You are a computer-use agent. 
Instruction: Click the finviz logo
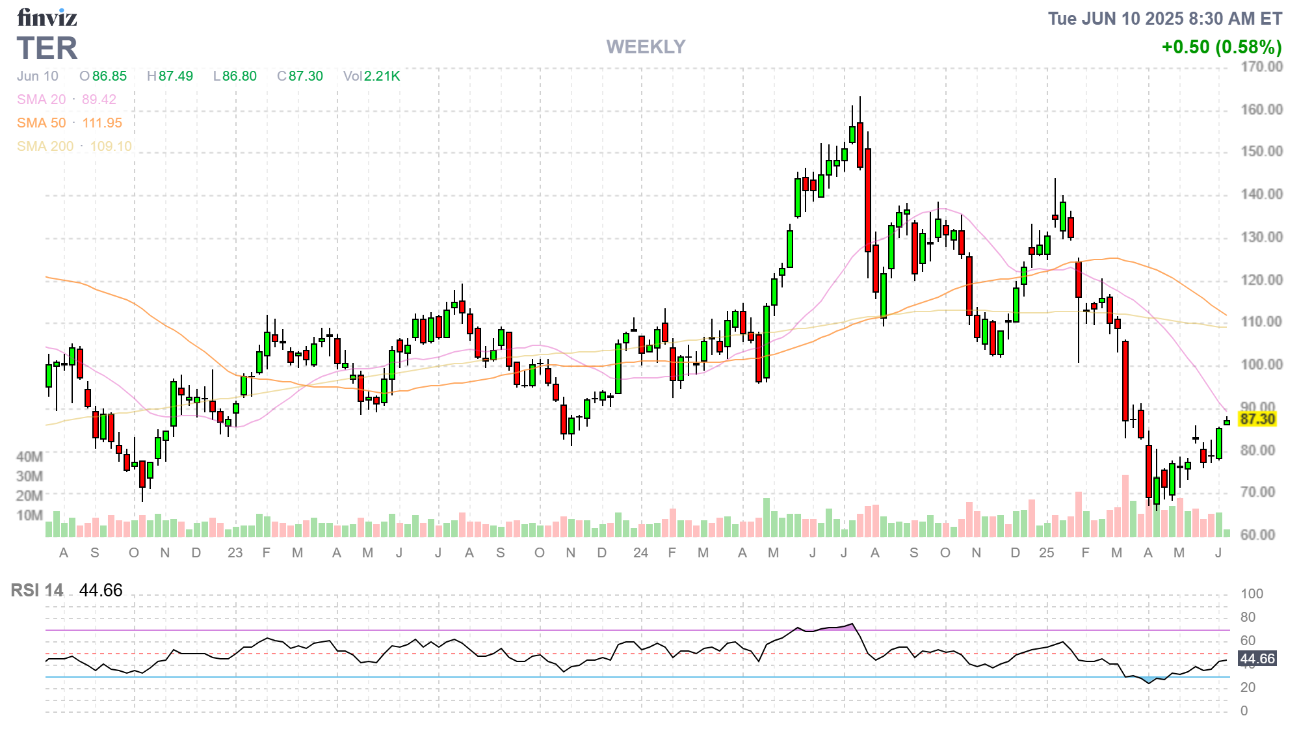pyautogui.click(x=47, y=18)
